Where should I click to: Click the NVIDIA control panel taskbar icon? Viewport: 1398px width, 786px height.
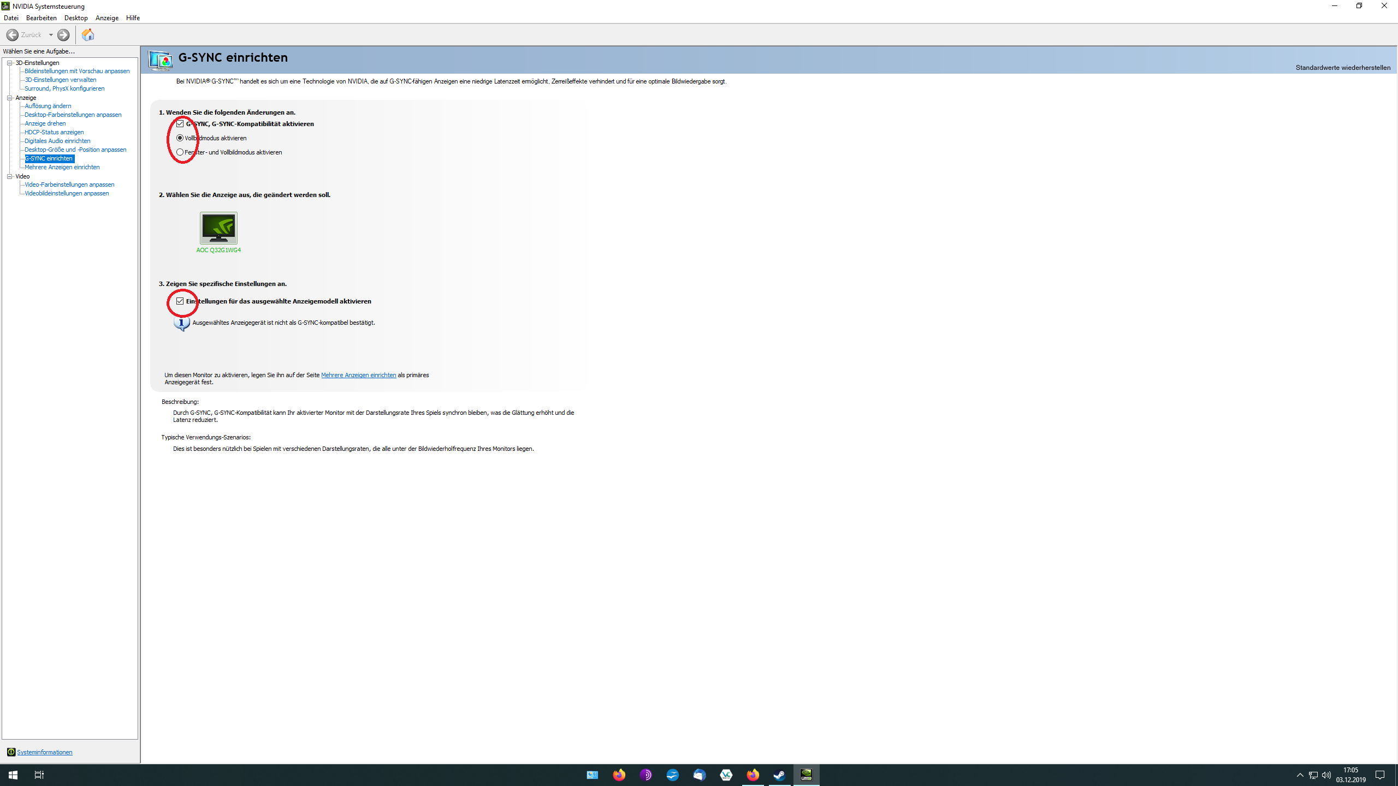point(807,775)
